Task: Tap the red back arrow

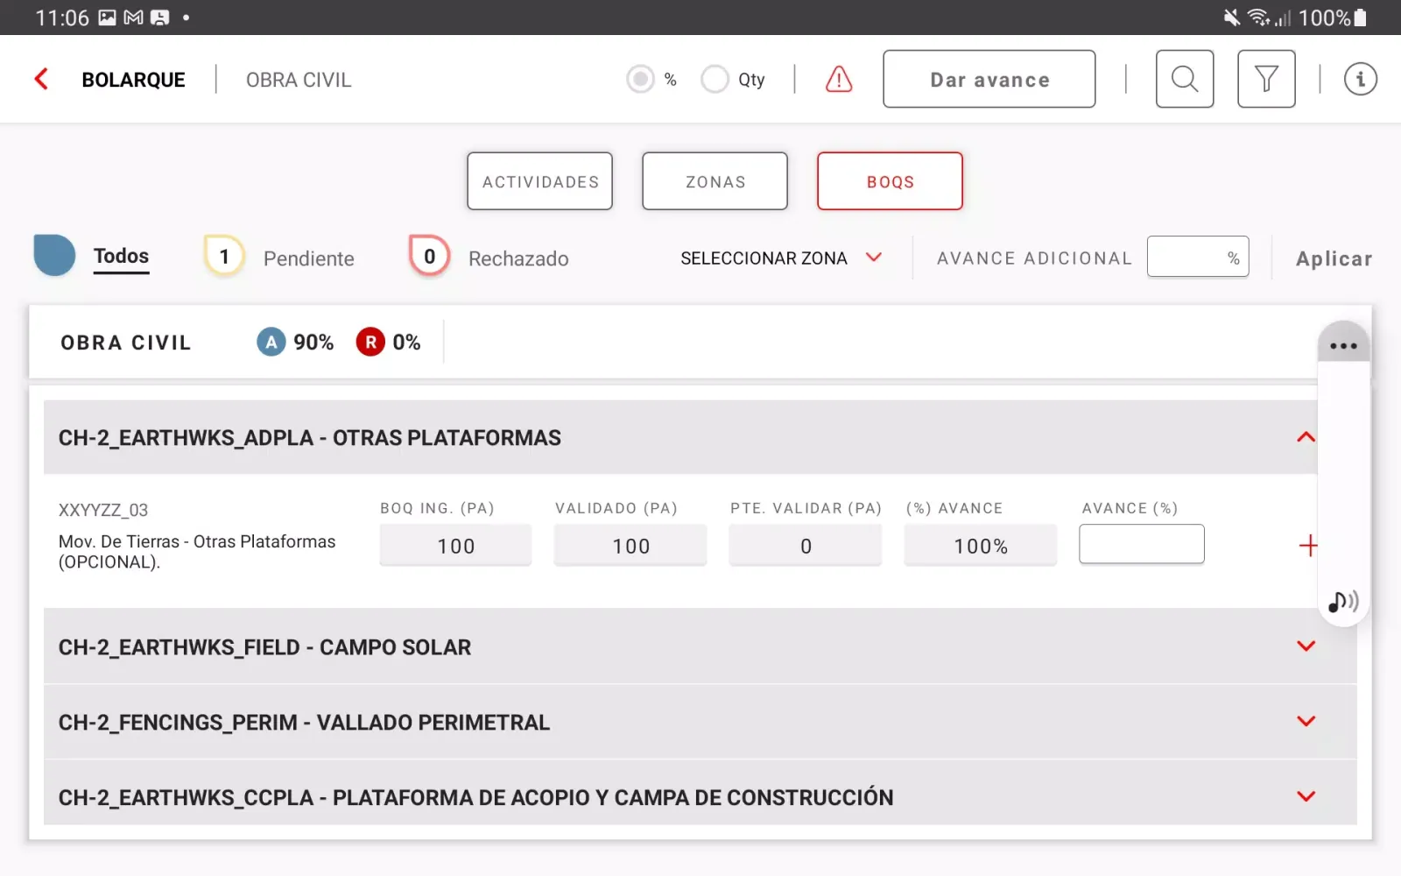Action: coord(41,79)
